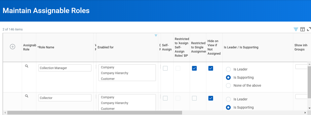
Task: Click the magnifier icon in Collection Manager row
Action: tap(27, 66)
